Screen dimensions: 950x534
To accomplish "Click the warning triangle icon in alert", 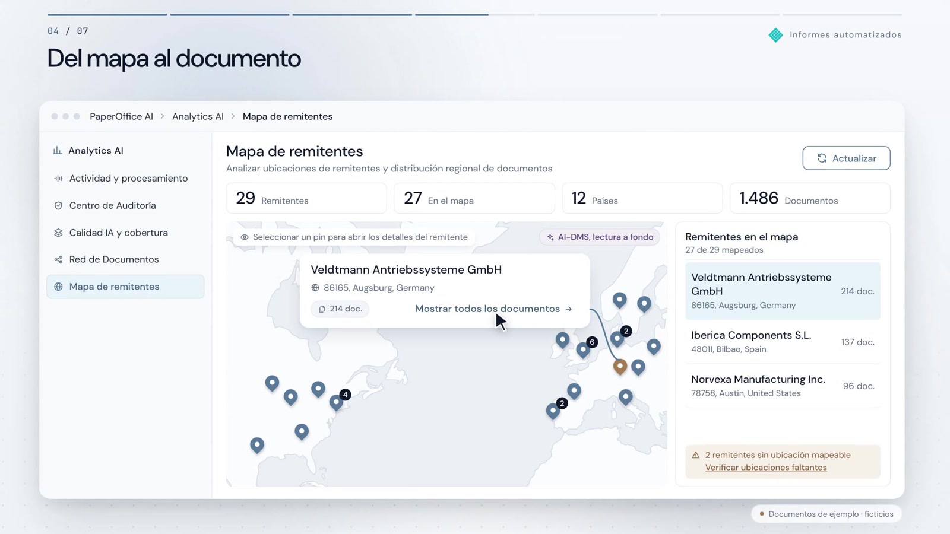I will point(696,455).
